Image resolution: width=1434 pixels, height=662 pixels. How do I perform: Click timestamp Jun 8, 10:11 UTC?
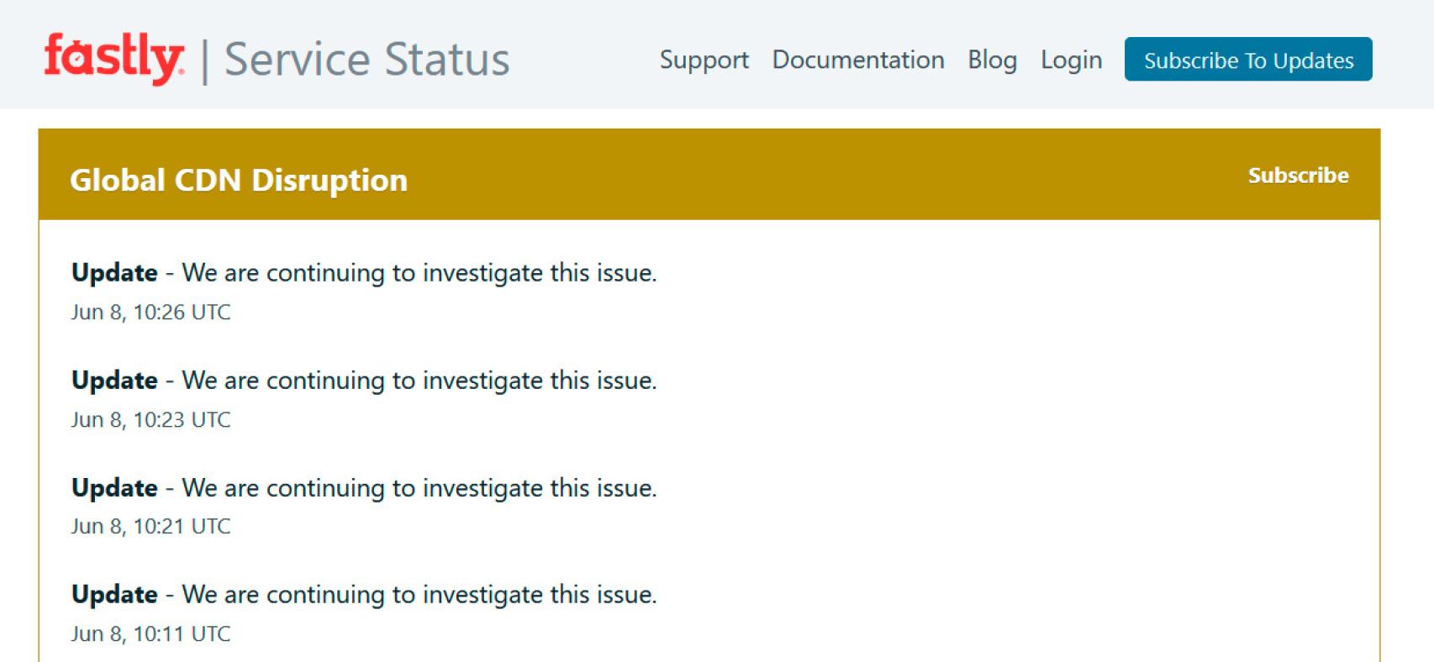coord(150,634)
